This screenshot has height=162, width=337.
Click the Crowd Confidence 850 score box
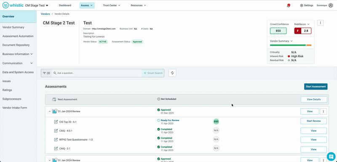pos(278,31)
